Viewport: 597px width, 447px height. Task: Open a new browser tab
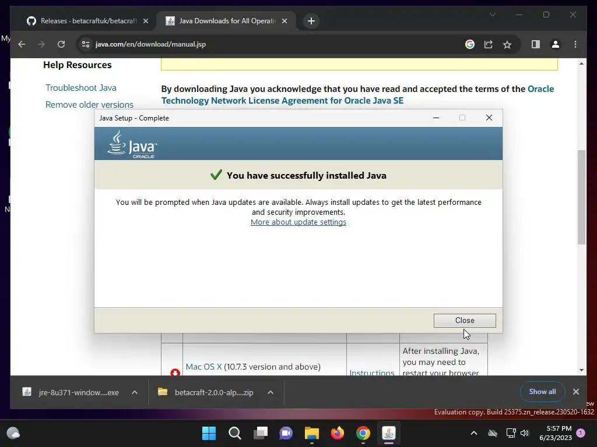(311, 21)
